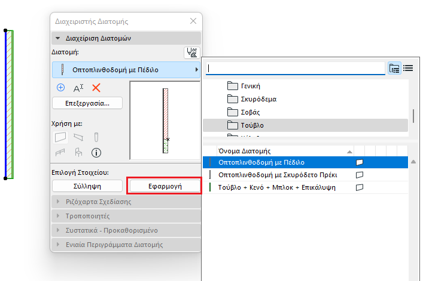Image resolution: width=423 pixels, height=281 pixels.
Task: Open the Σοβάς folder
Action: click(x=244, y=112)
